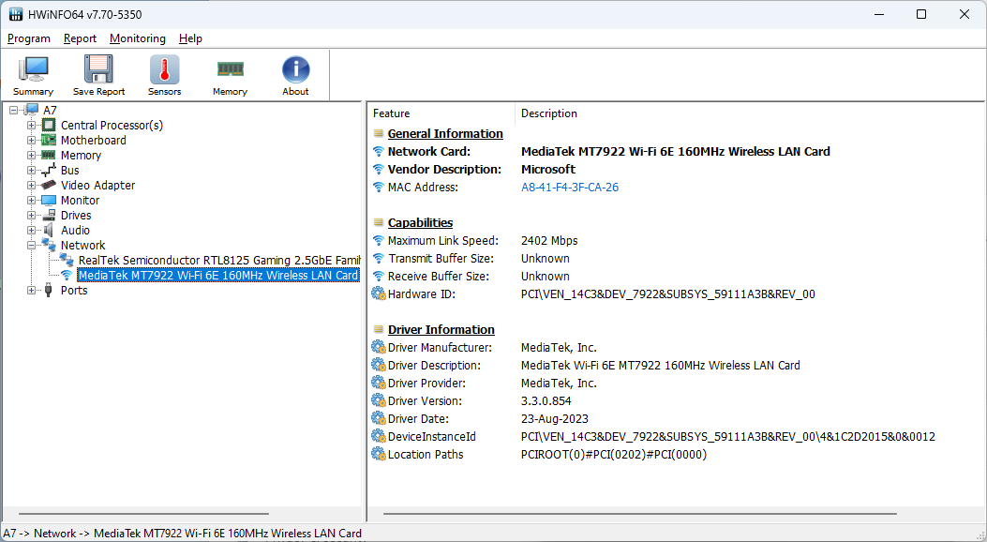Click the PCIROOT(0)#PCI(0202)#PCI(0000) location value

(614, 455)
